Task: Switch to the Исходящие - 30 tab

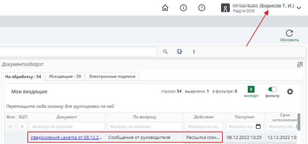Action: [x=65, y=76]
